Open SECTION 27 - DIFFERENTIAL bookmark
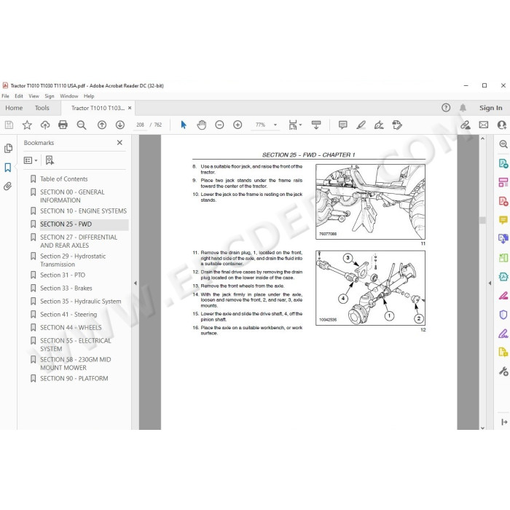 click(x=79, y=241)
